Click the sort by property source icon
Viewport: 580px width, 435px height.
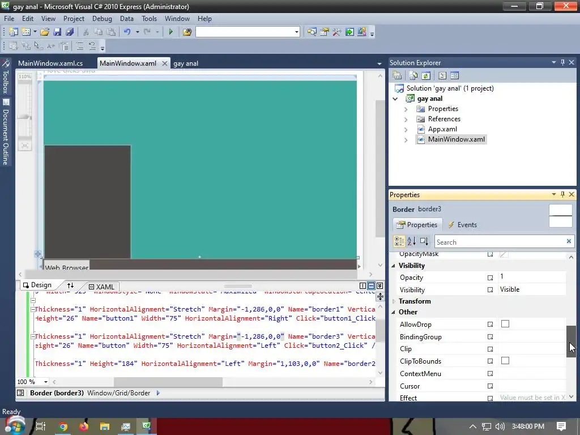pyautogui.click(x=424, y=241)
